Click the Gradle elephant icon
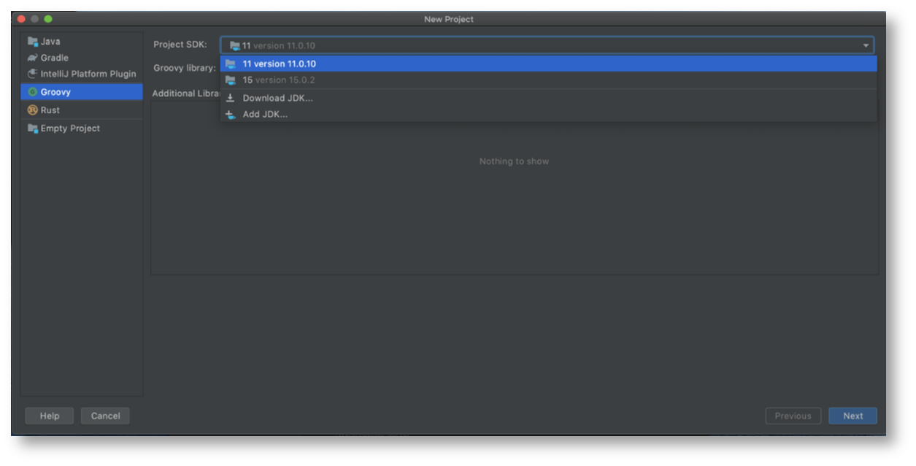This screenshot has width=916, height=466. click(x=32, y=58)
